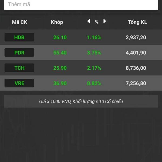Click TCH total volume 8,736,00
This screenshot has width=162, height=162.
[x=136, y=68]
